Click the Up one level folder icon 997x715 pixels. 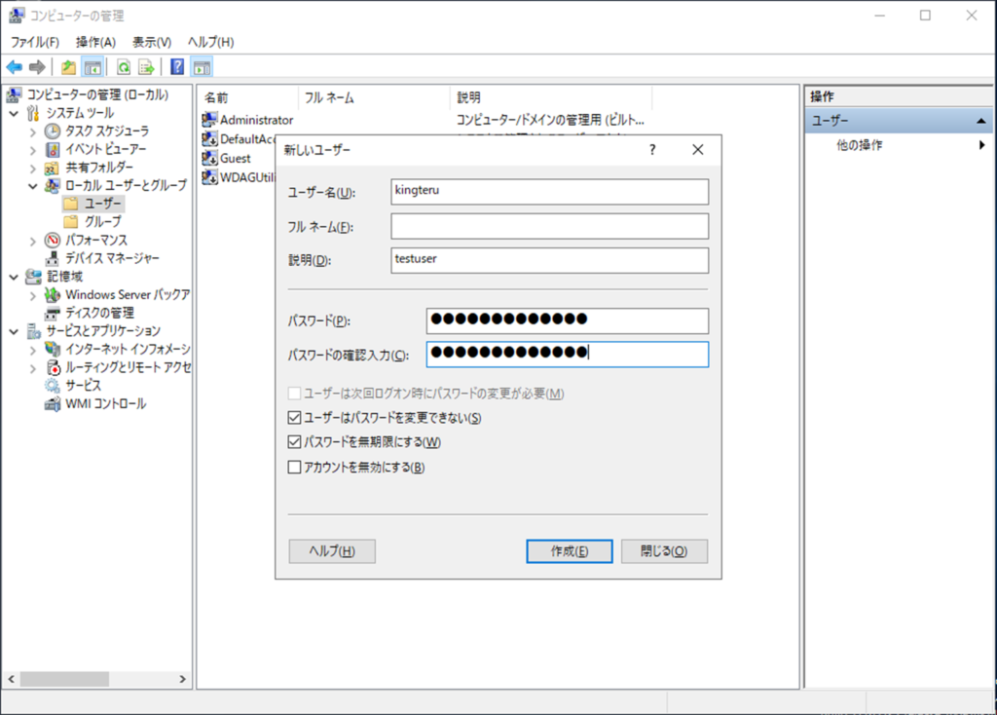[x=68, y=67]
